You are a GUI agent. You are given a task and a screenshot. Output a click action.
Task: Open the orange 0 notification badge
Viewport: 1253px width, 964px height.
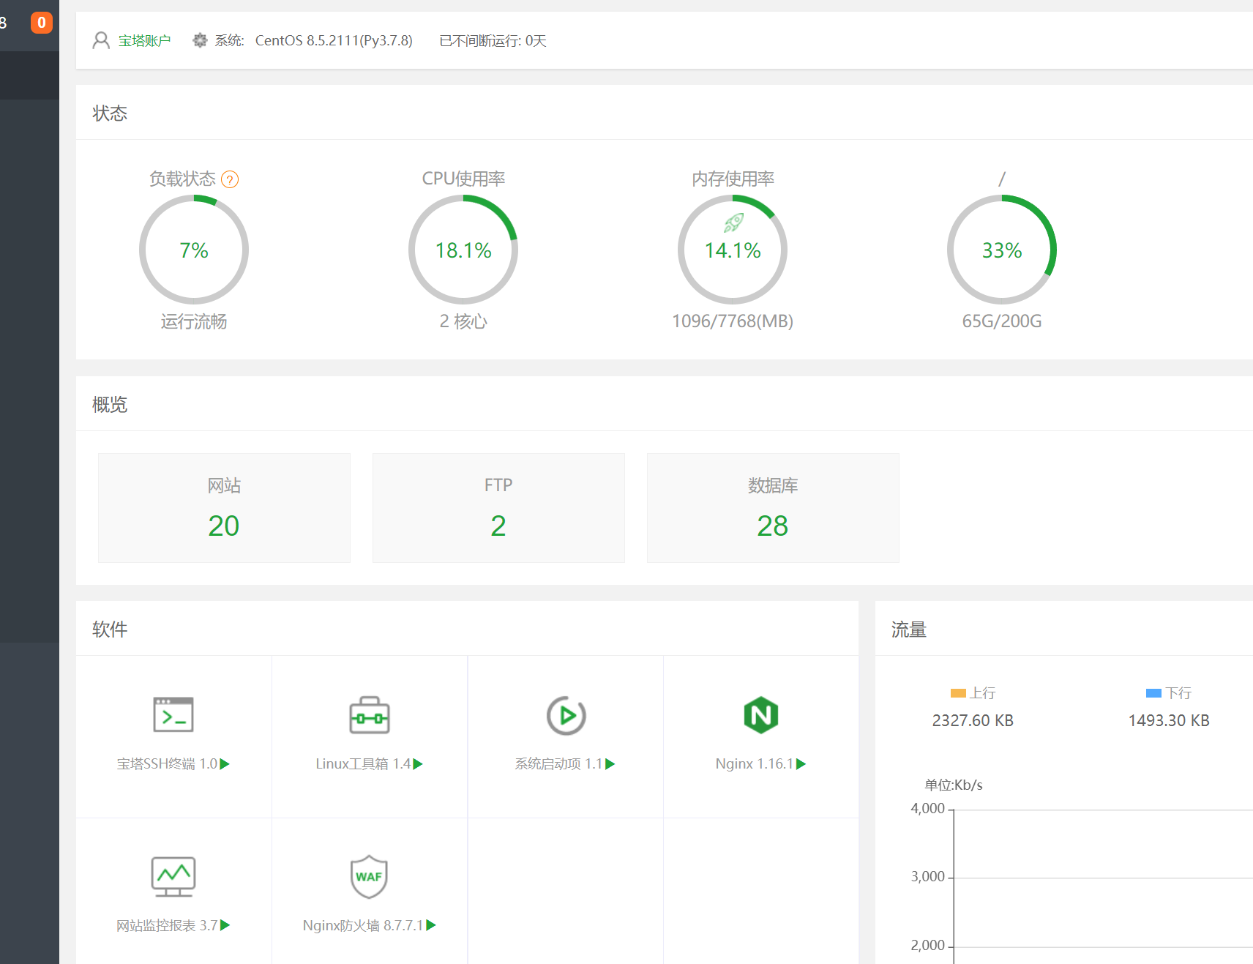pyautogui.click(x=42, y=23)
